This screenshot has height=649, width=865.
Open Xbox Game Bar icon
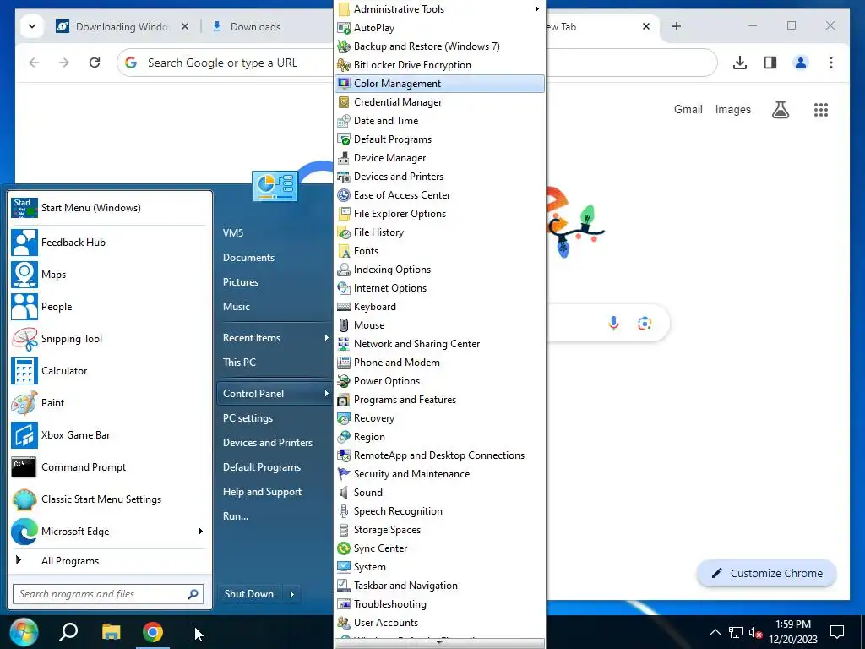tap(24, 435)
